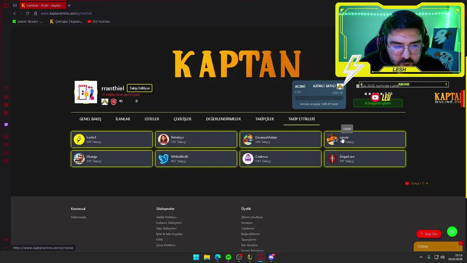467x263 pixels.
Task: Open Çerez Politikası footer link
Action: [x=166, y=245]
